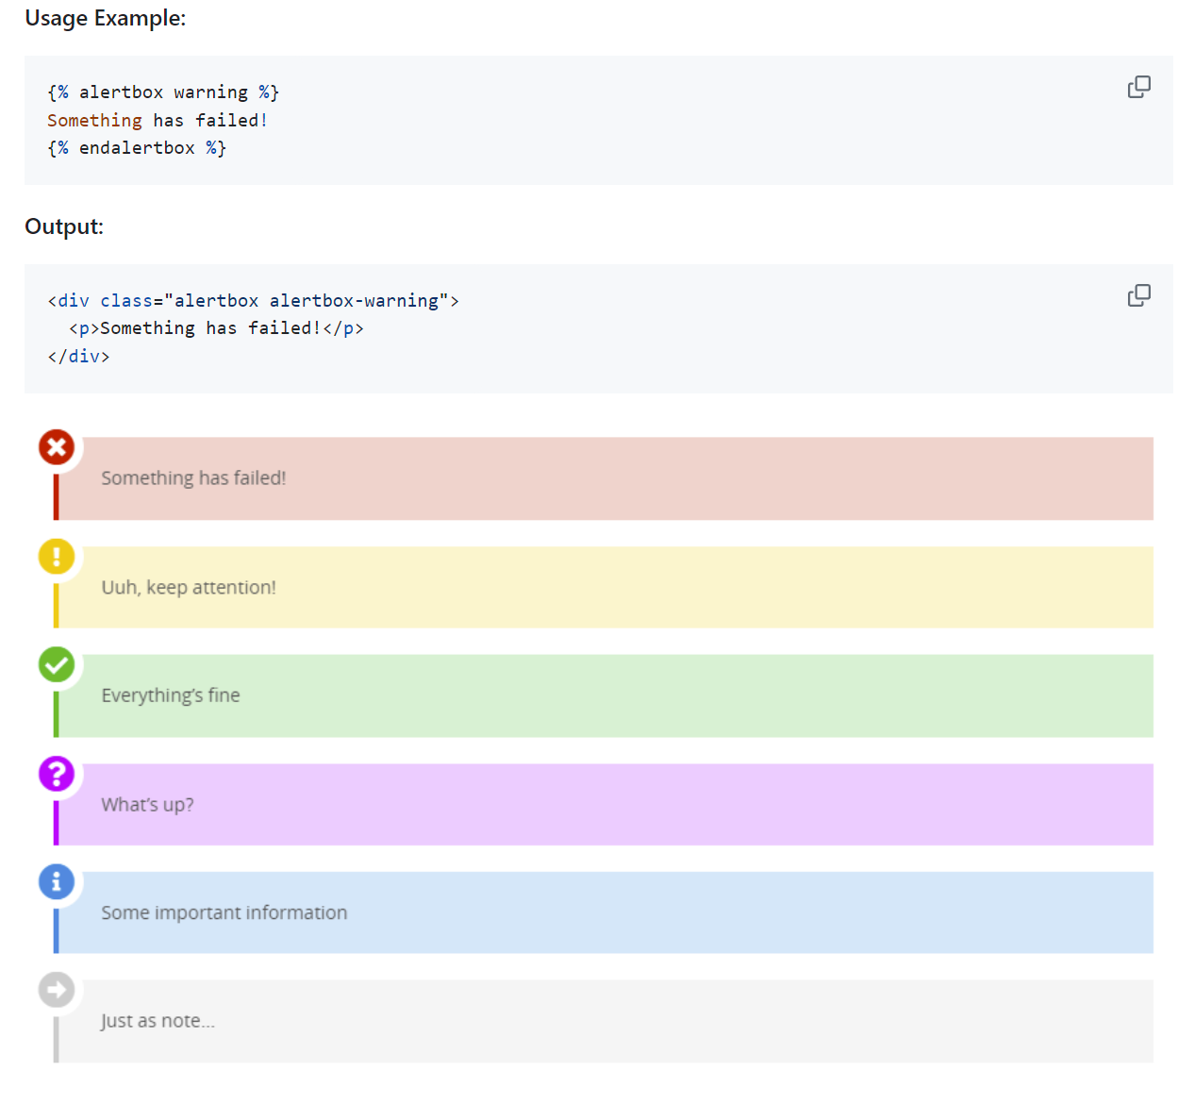Click the div class alertbox-warning code line
Screen dimensions: 1178x1104
click(254, 301)
